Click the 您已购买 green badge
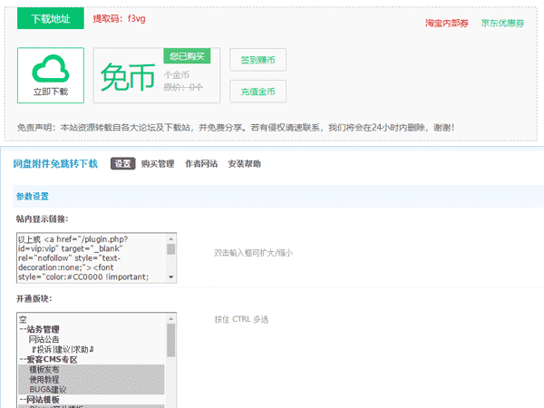544x408 pixels. coord(187,57)
